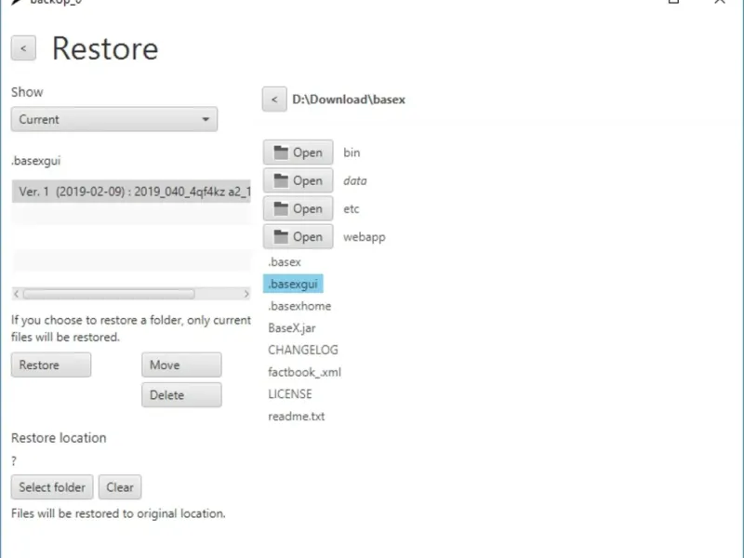The width and height of the screenshot is (744, 558).
Task: Clear the restore location
Action: [120, 486]
